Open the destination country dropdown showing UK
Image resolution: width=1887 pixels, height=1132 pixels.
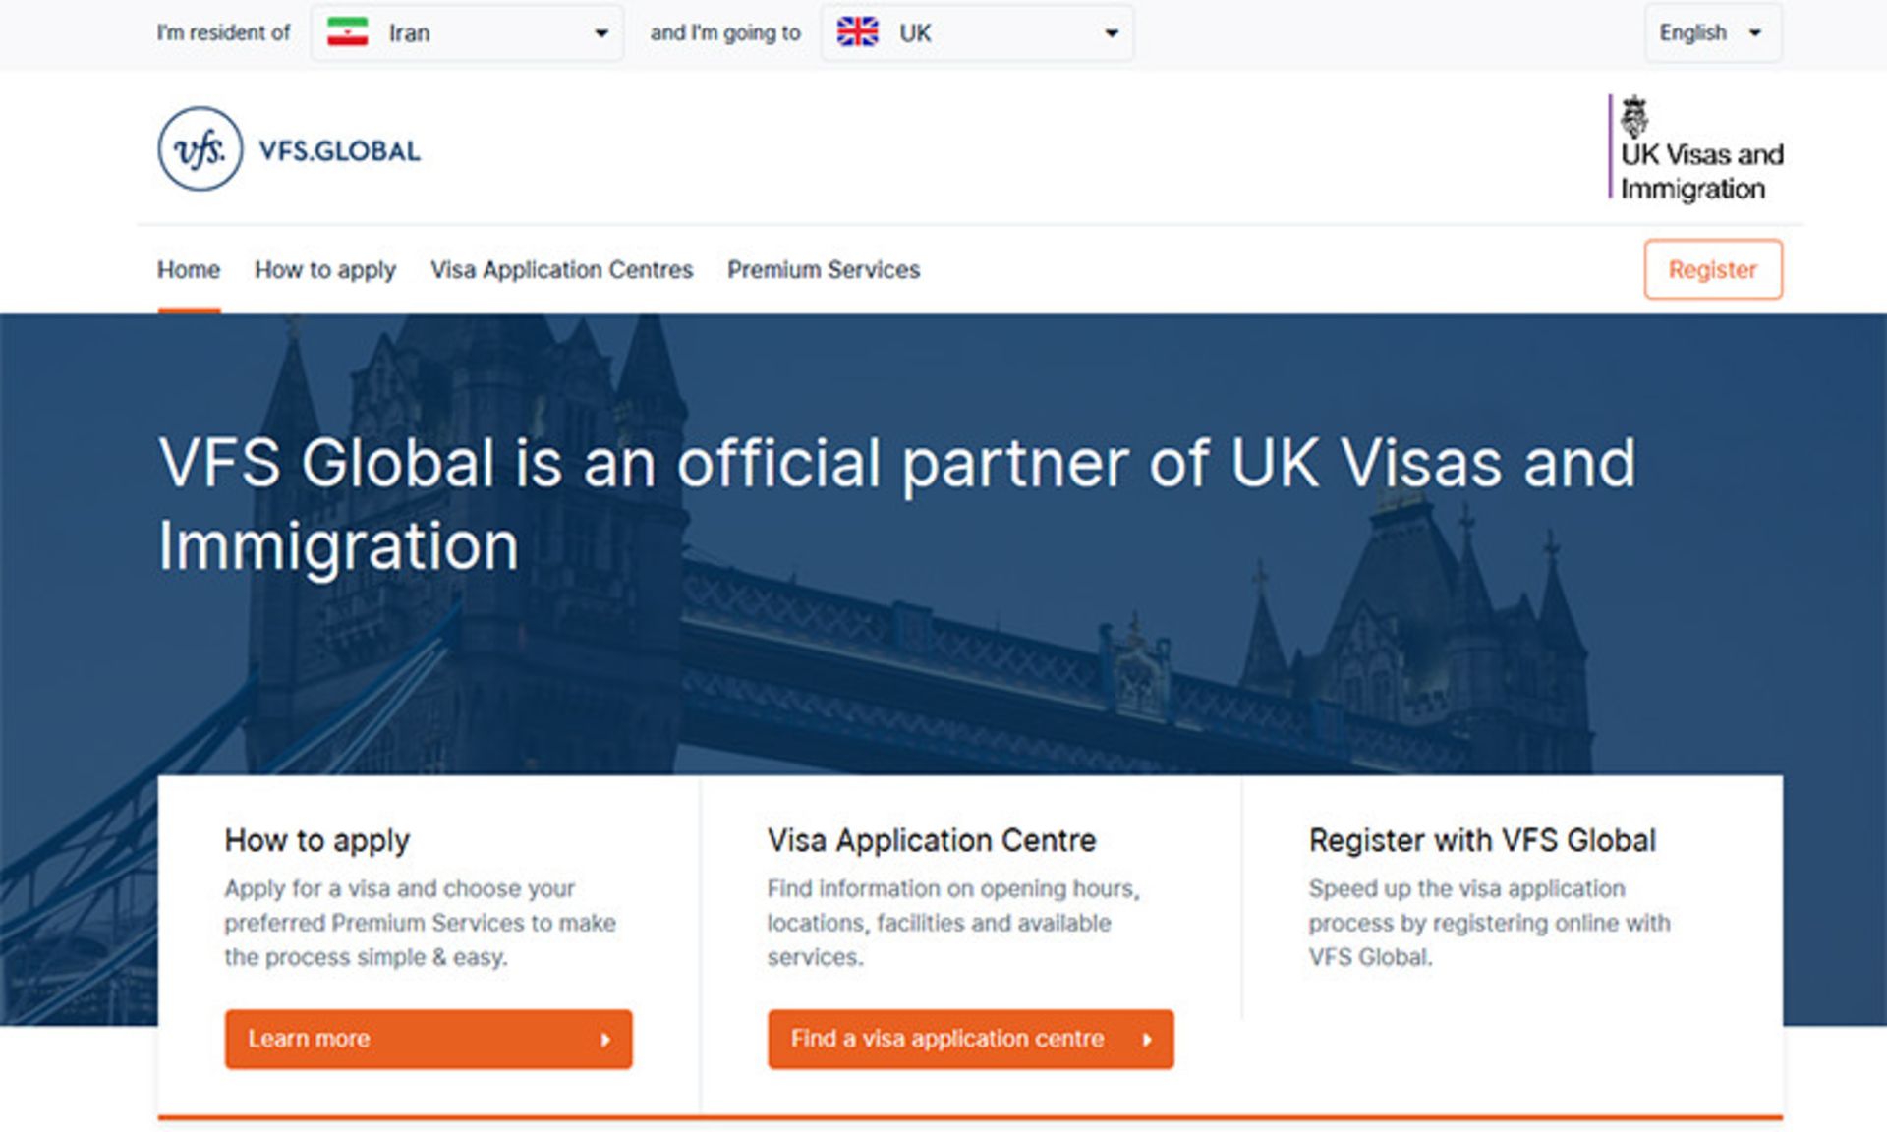point(977,32)
